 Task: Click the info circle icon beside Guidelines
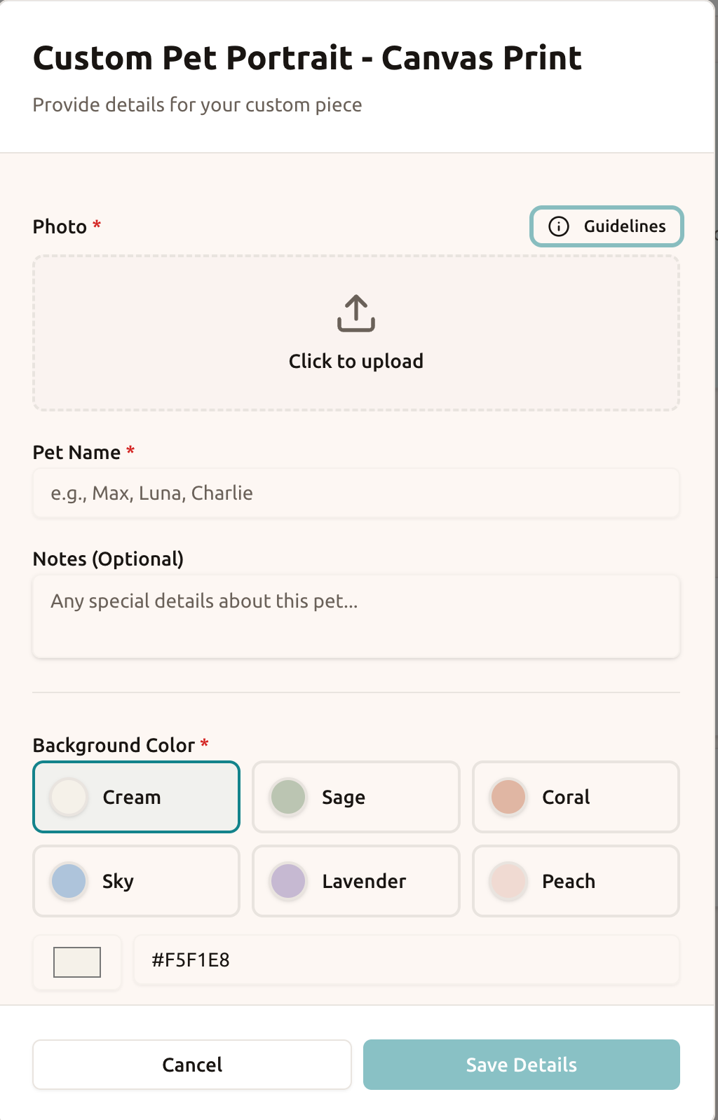558,226
